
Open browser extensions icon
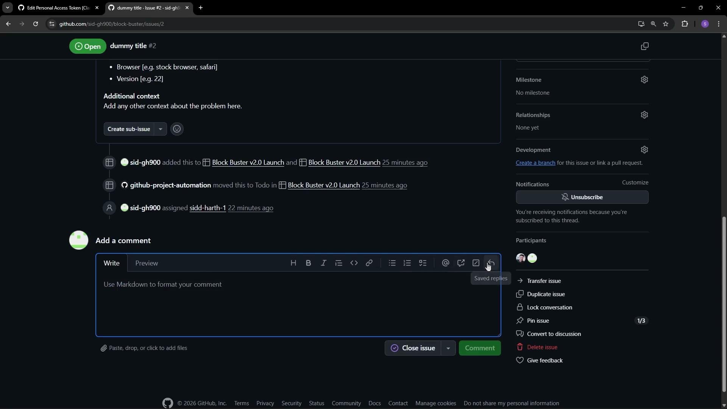tap(685, 24)
